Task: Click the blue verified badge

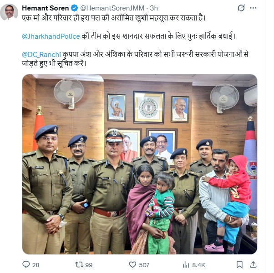Action: tap(74, 8)
